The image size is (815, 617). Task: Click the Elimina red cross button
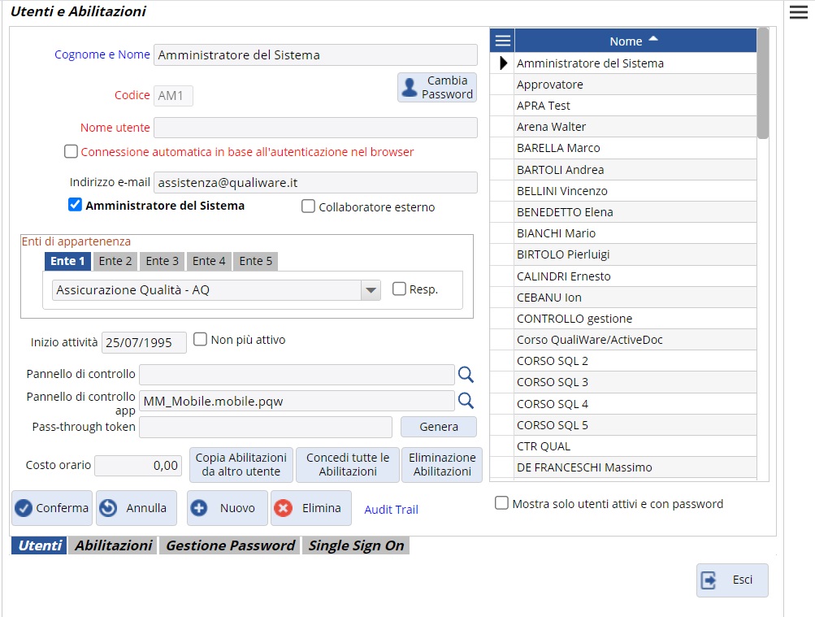coord(310,508)
